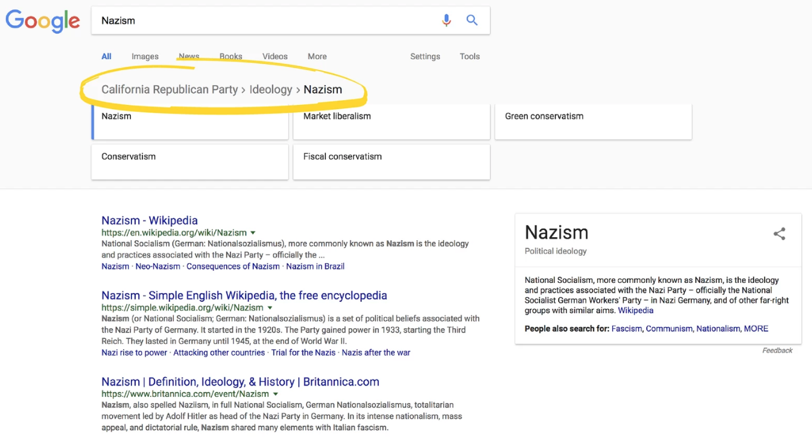Open Nazism - Simple English Wikipedia result

point(244,296)
